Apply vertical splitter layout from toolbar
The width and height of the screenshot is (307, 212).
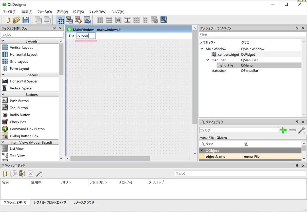127,20
